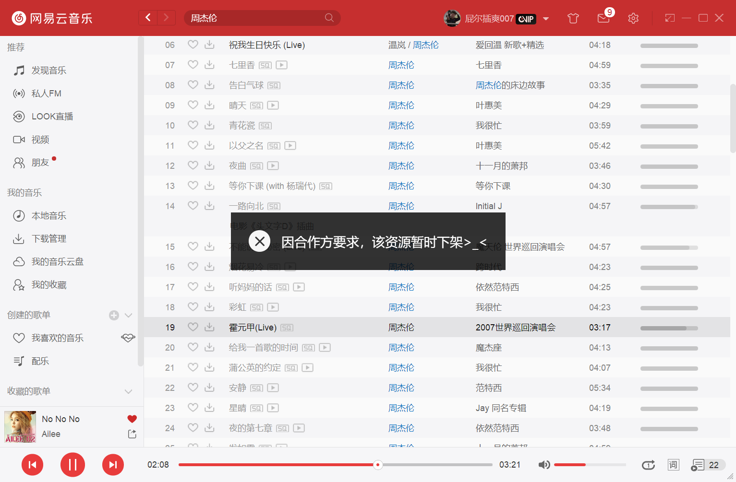Download the song 星晴

click(209, 408)
